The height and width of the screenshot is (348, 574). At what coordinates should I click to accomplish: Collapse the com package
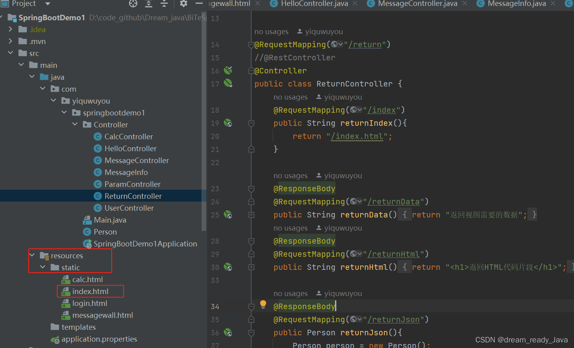[x=43, y=88]
